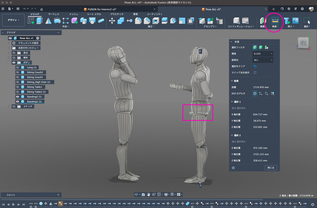Select Sitting Couch1 in the browser tree
This screenshot has height=208, width=317.
(x=35, y=77)
